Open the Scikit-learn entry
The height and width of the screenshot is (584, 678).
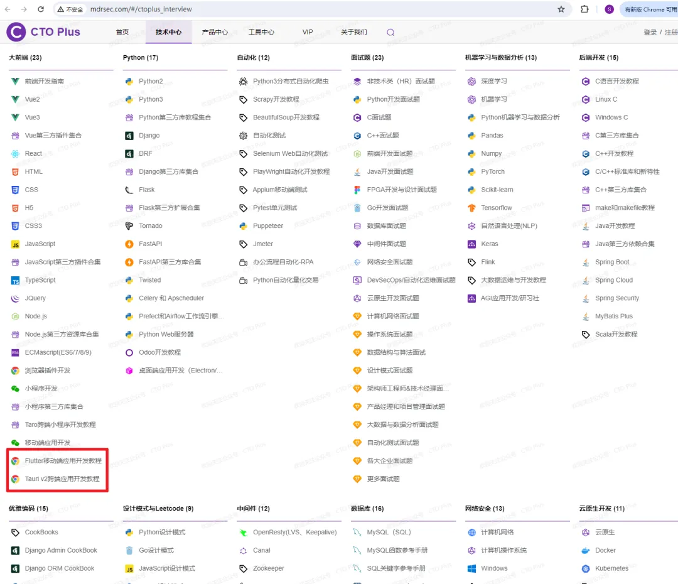point(497,190)
